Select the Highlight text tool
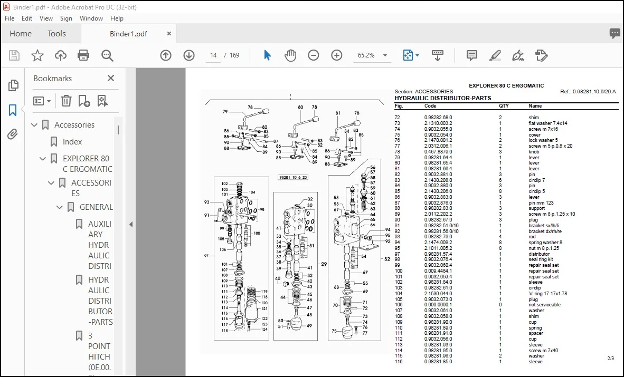This screenshot has width=624, height=377. [x=495, y=55]
